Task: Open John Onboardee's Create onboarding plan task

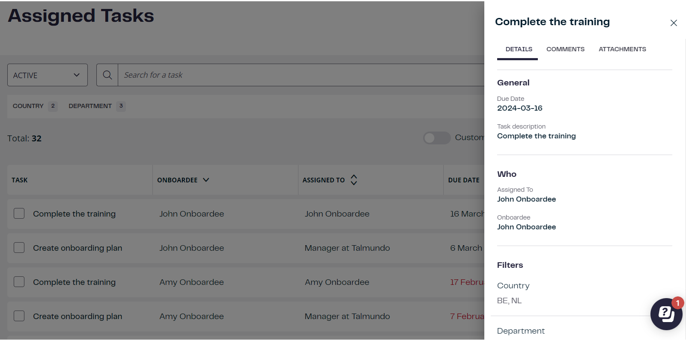Action: (x=78, y=248)
